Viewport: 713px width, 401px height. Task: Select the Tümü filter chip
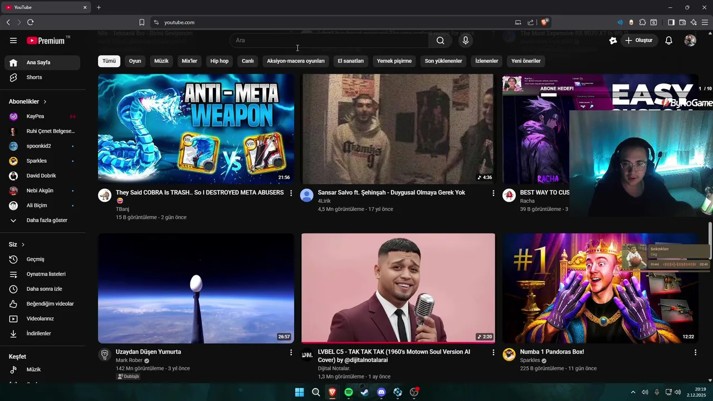point(109,61)
